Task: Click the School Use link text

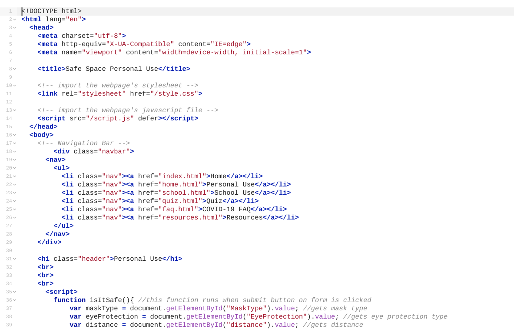Action: point(234,193)
